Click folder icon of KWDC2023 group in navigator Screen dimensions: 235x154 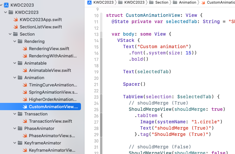[11, 12]
